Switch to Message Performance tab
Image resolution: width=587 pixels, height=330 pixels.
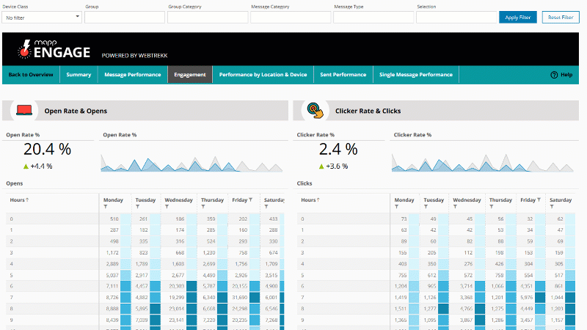pyautogui.click(x=132, y=75)
